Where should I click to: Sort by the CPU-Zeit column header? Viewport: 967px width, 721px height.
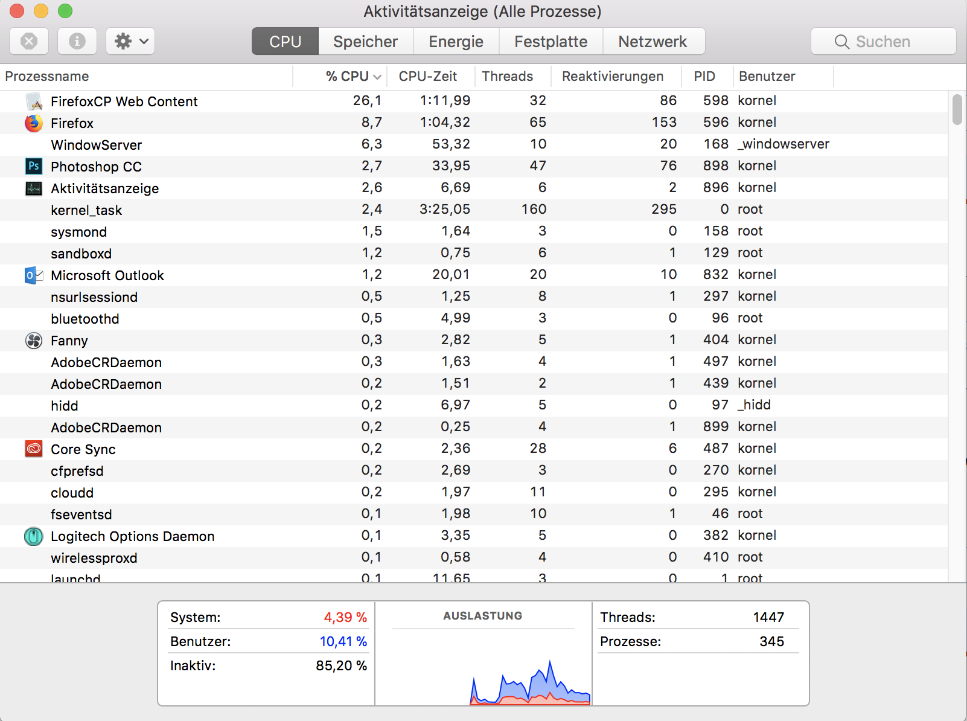[431, 77]
